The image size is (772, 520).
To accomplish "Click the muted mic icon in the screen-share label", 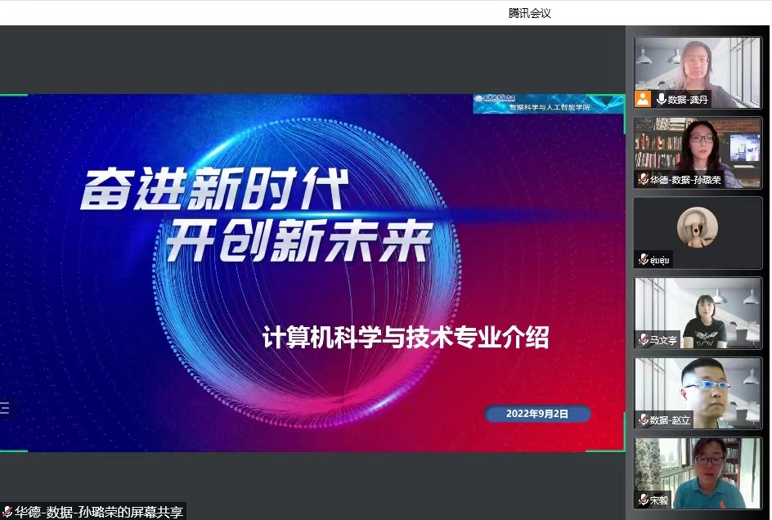I will click(7, 512).
